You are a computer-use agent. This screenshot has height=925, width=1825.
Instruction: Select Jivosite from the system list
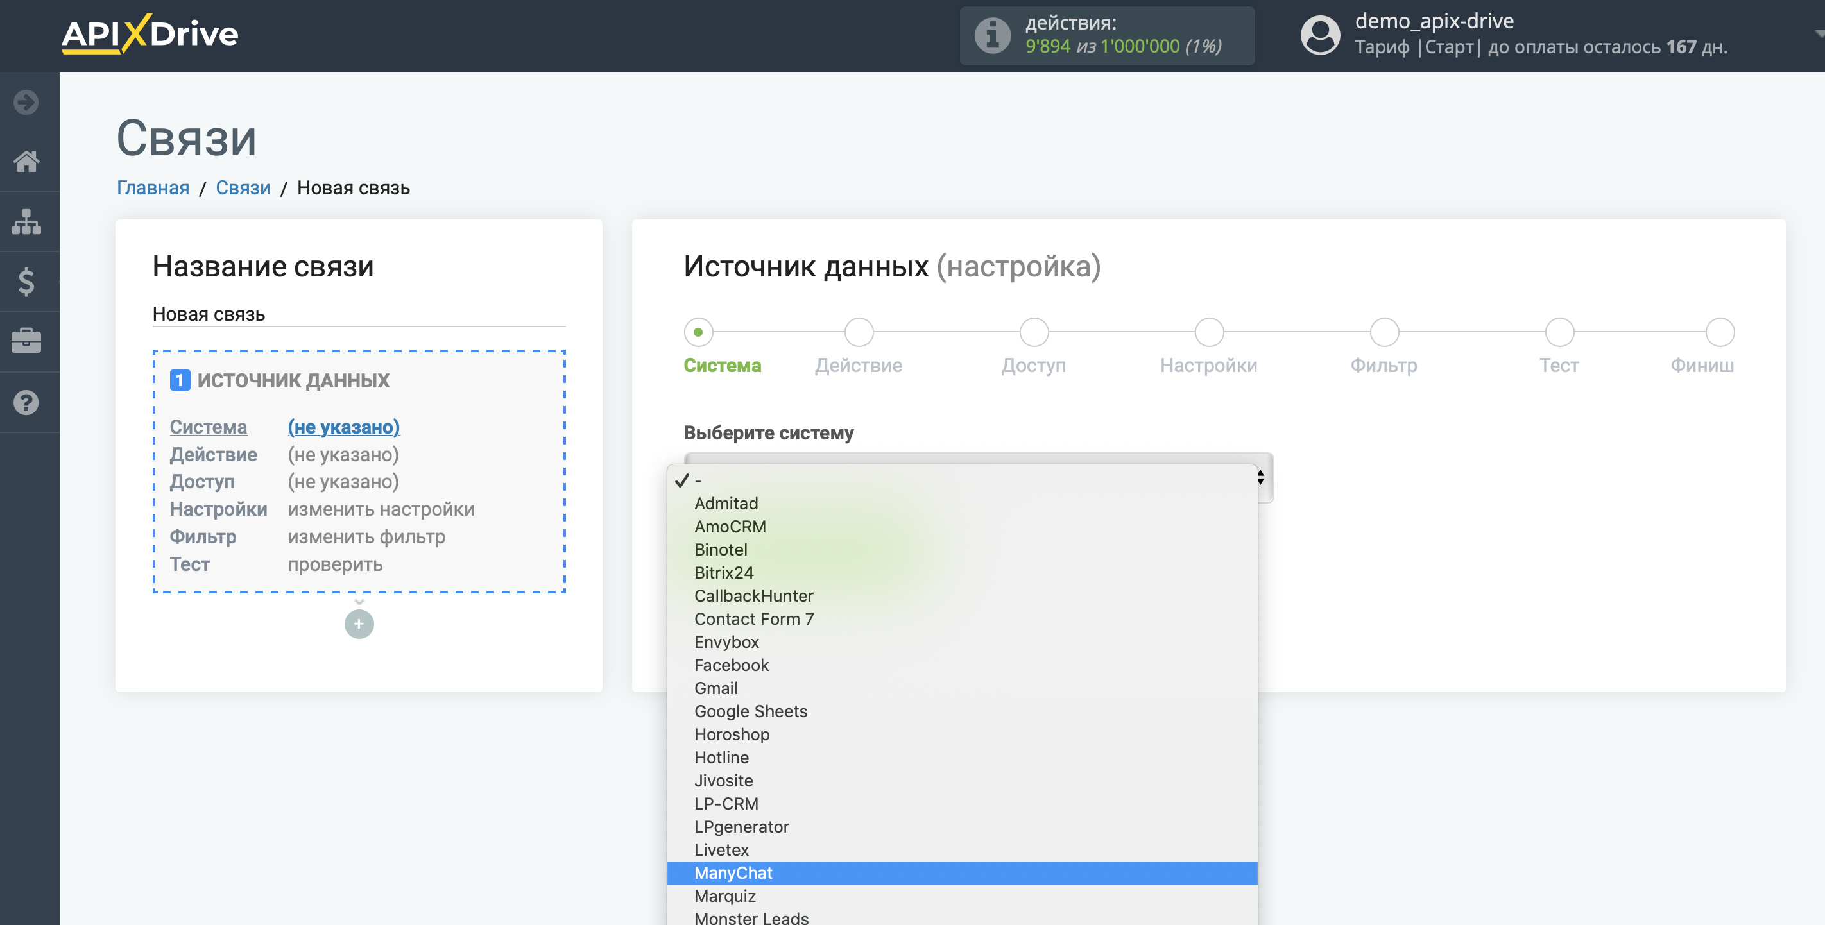click(x=962, y=781)
